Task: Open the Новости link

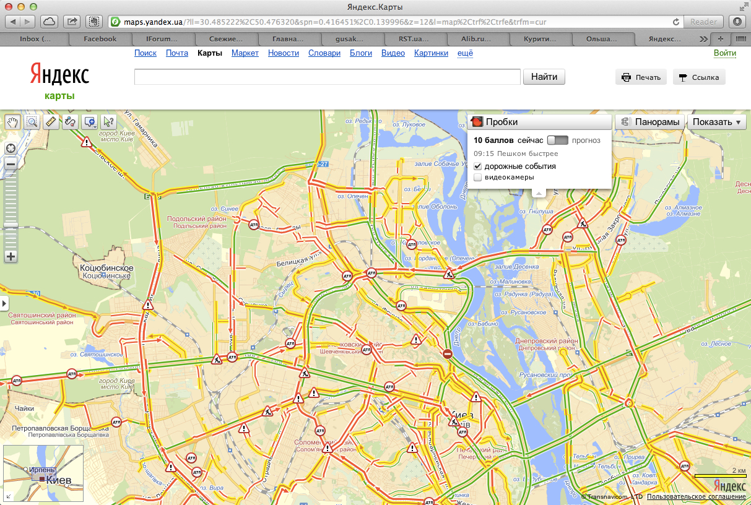Action: pos(284,53)
